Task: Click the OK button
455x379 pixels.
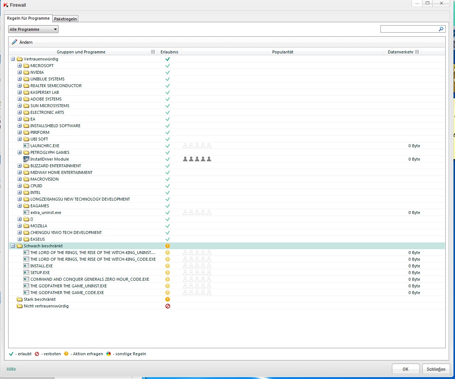Action: (x=406, y=369)
